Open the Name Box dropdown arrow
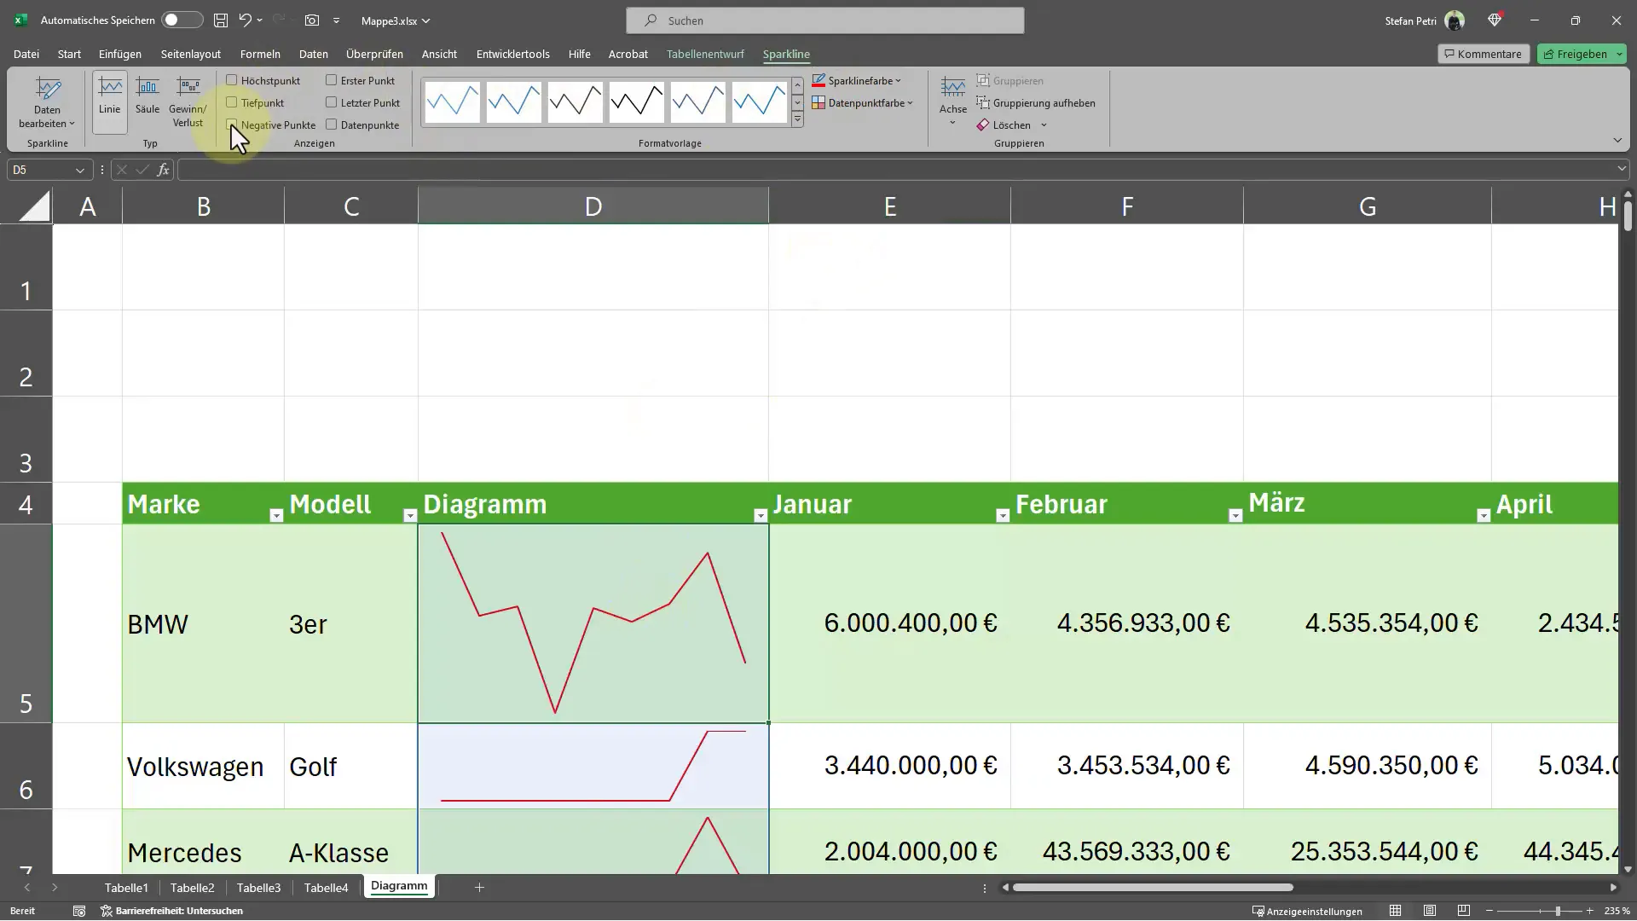 pyautogui.click(x=79, y=170)
